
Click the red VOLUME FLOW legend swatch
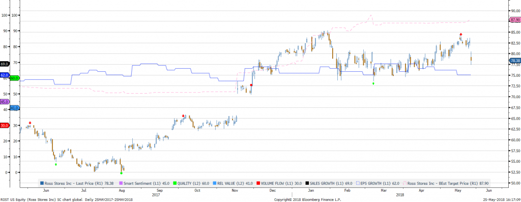pyautogui.click(x=258, y=183)
